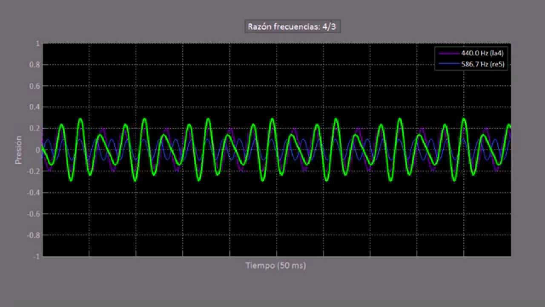545x307 pixels.
Task: Click the y-axis tick label -1
Action: [37, 257]
